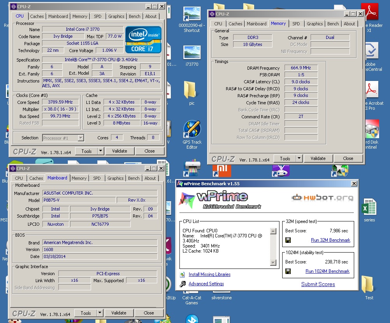390x323 pixels.
Task: Select the Test folder icon
Action: point(368,284)
